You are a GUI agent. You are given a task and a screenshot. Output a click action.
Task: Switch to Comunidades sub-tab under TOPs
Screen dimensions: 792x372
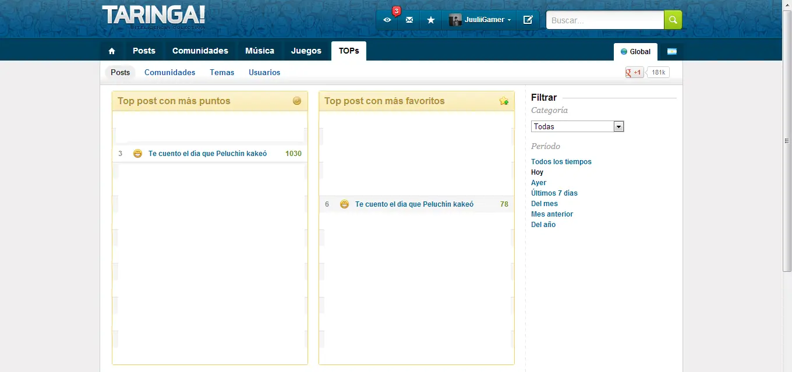pyautogui.click(x=170, y=73)
